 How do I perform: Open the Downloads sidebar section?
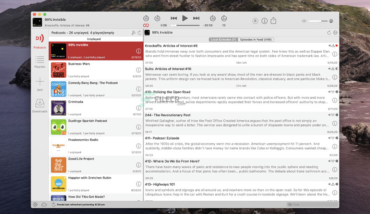(40, 106)
